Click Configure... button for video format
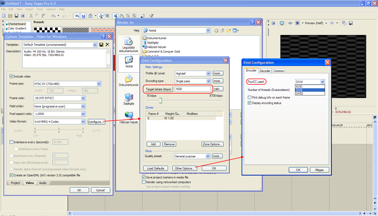Screen dimensions: 378x216 (97, 122)
